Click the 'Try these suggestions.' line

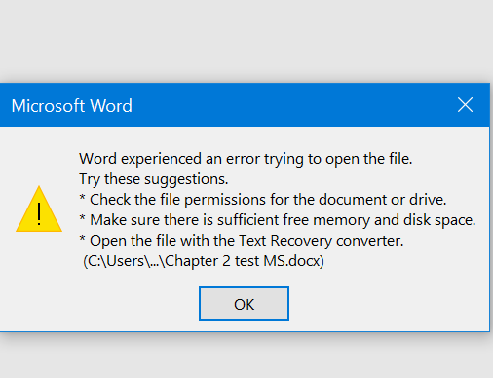pos(154,179)
